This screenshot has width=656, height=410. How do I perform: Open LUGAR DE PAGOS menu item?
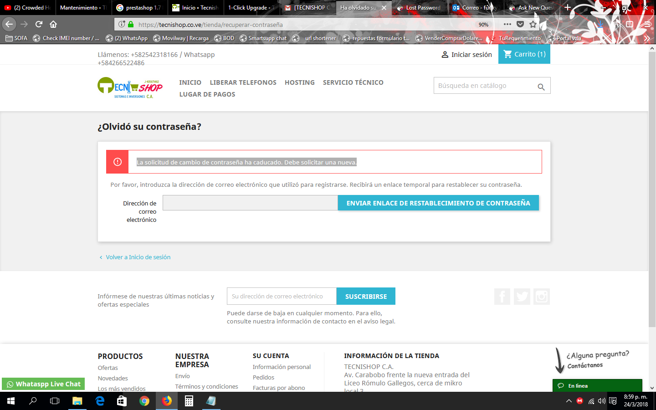tap(207, 94)
